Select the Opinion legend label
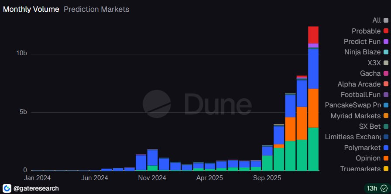 pos(368,158)
